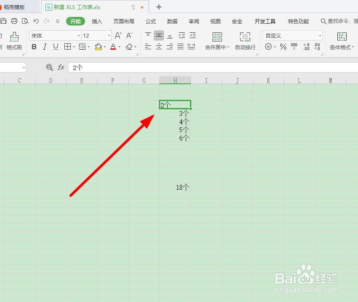
Task: Click the formula bar zoom magnifier icon
Action: 49,67
